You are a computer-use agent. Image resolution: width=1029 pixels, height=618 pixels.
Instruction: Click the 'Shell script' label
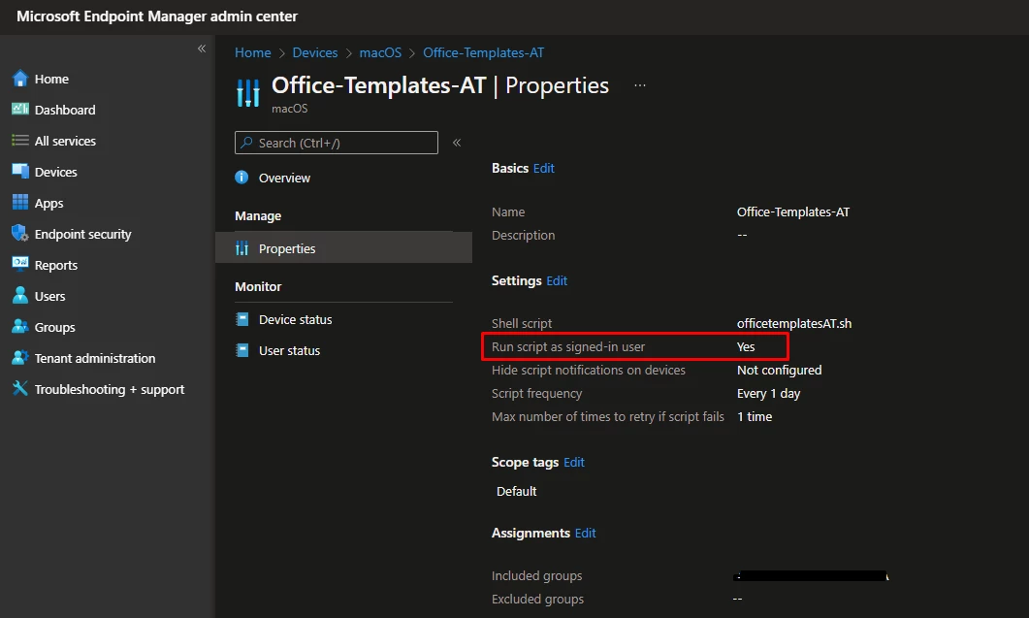522,323
